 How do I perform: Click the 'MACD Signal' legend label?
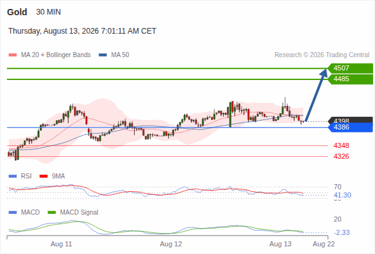tap(79, 213)
